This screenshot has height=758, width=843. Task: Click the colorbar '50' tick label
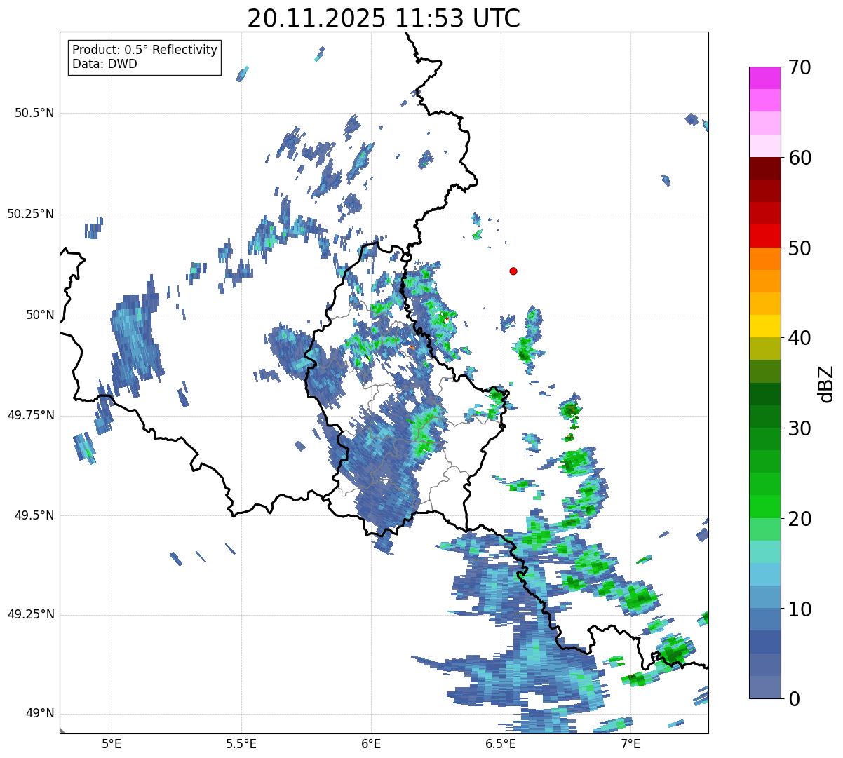(x=799, y=249)
